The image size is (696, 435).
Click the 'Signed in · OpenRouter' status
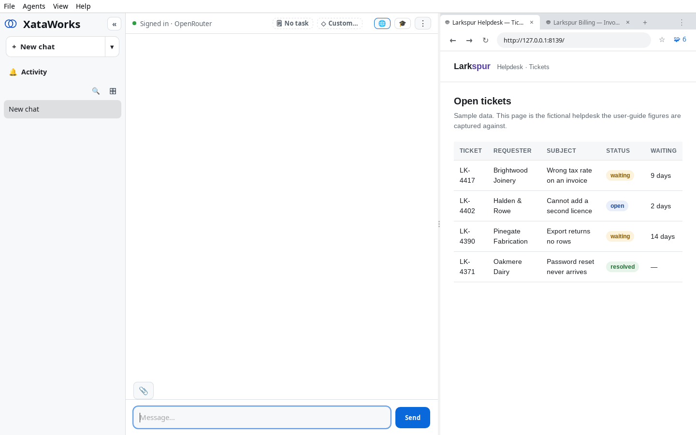[176, 24]
